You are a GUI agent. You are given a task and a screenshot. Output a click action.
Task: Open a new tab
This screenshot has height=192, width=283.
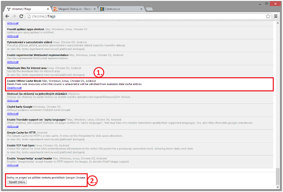[149, 9]
